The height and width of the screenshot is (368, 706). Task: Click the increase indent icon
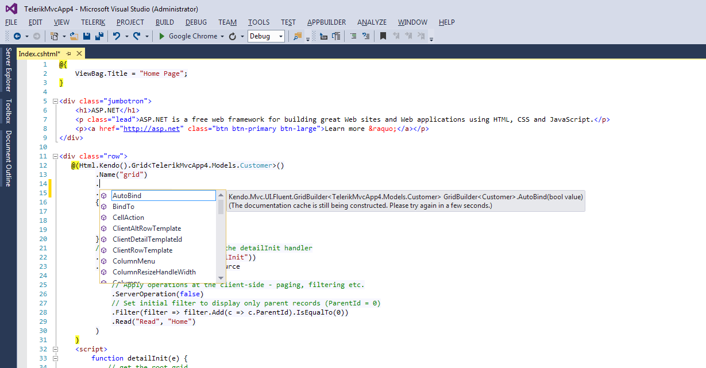(x=366, y=36)
